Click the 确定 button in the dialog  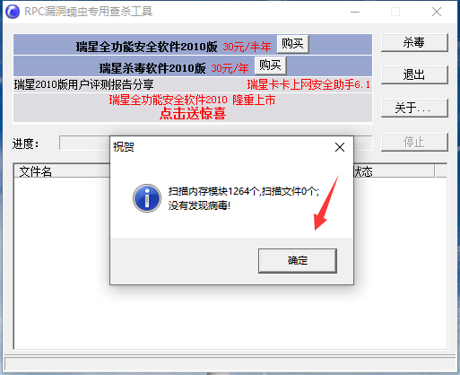(x=298, y=260)
